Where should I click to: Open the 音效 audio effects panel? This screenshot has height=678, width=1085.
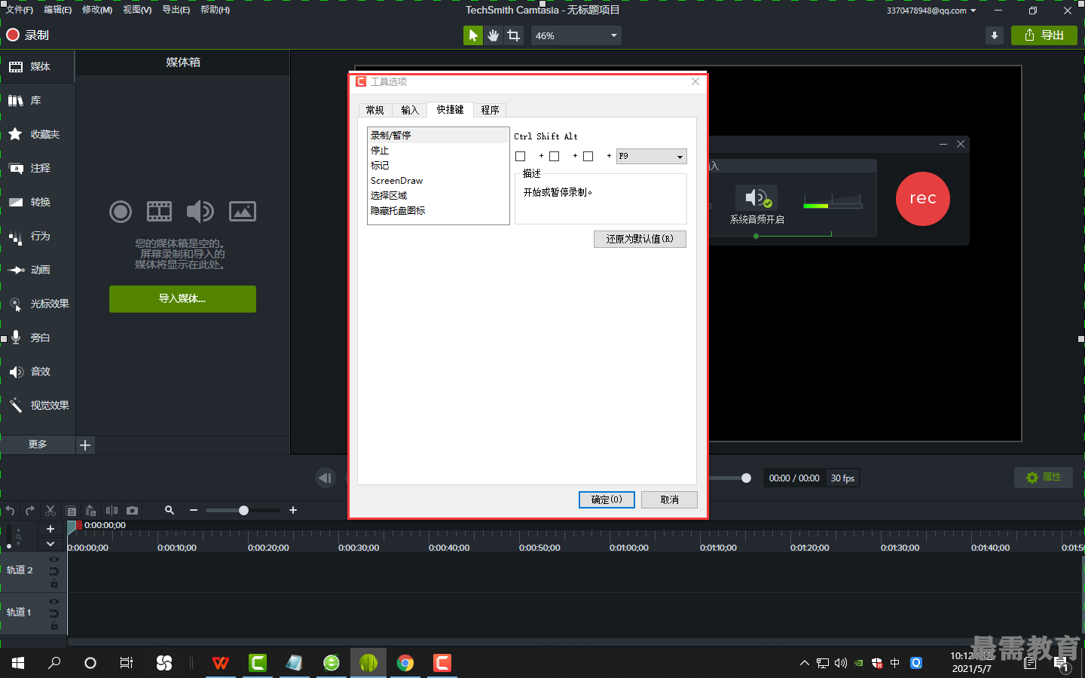[38, 371]
